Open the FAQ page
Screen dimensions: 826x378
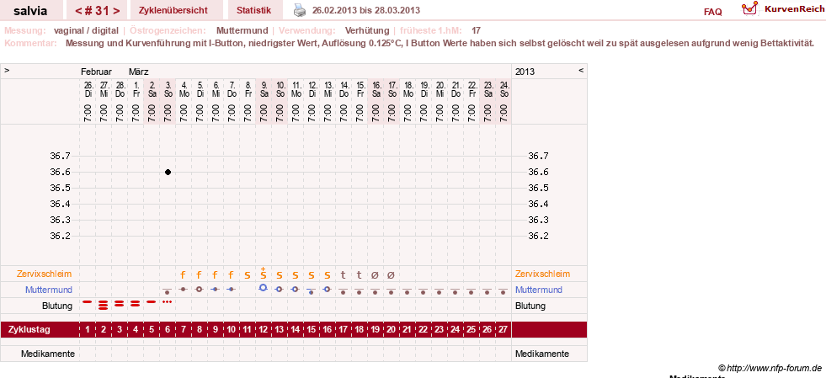point(712,12)
